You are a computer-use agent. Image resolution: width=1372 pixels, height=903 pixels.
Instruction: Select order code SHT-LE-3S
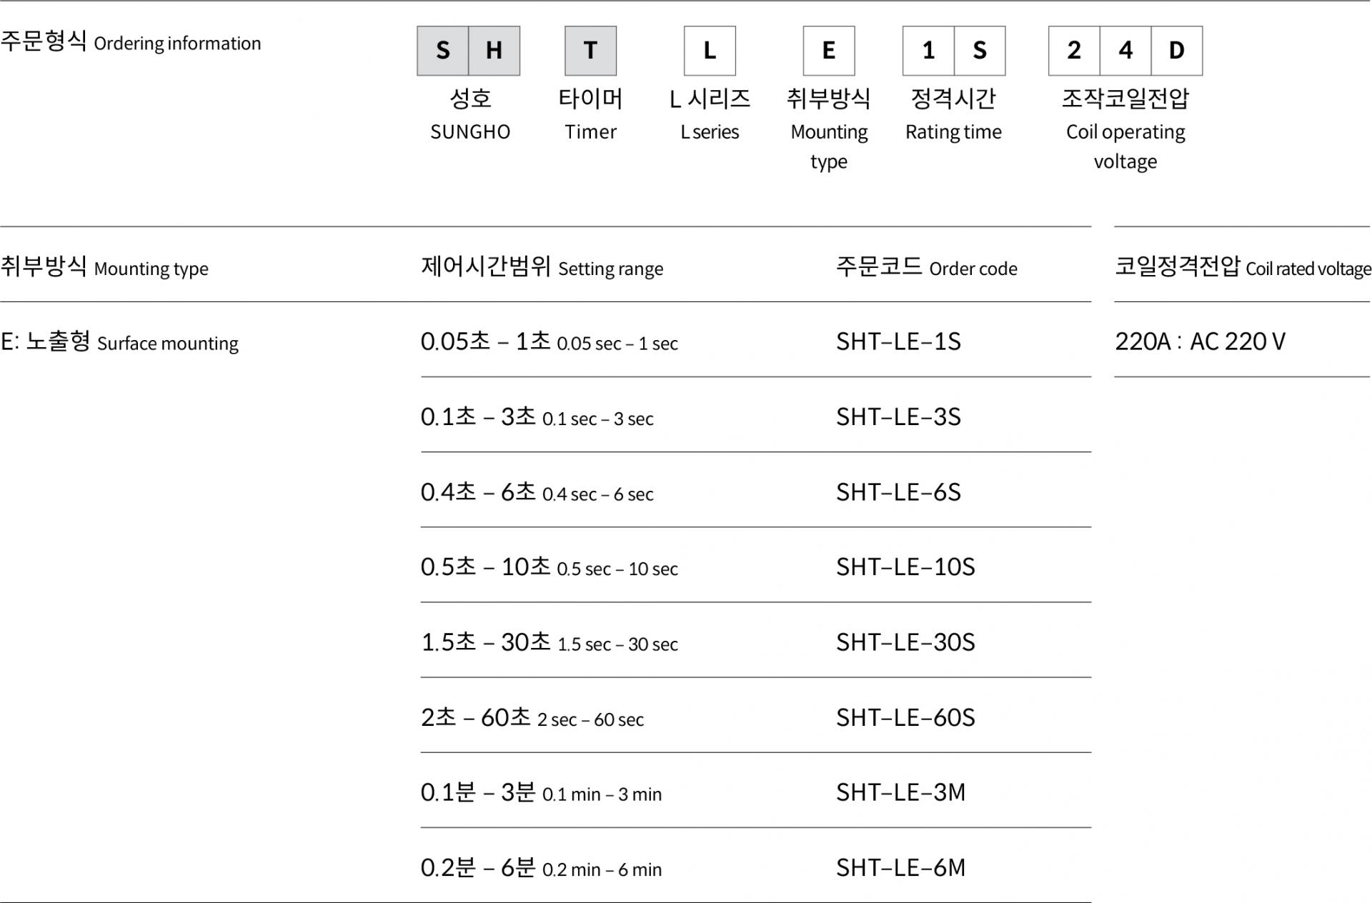click(898, 416)
